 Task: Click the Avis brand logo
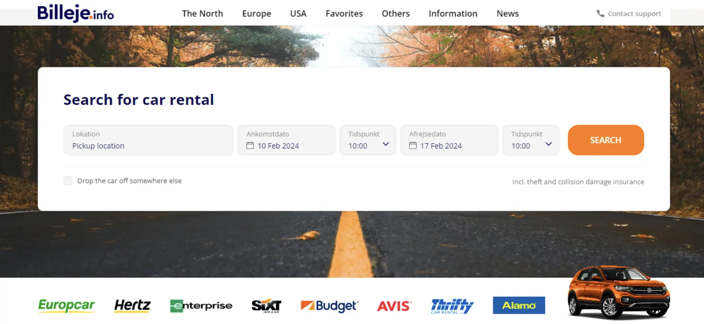[394, 306]
